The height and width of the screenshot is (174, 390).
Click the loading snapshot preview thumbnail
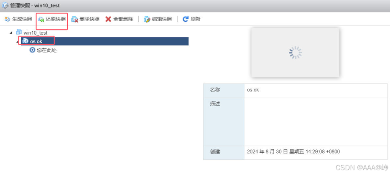click(x=295, y=53)
